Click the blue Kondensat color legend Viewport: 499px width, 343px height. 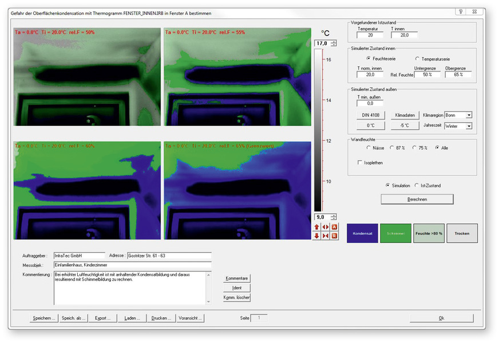click(362, 233)
